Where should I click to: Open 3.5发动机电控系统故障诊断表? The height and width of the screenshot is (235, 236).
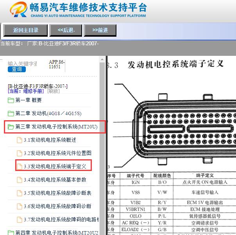[57, 193]
